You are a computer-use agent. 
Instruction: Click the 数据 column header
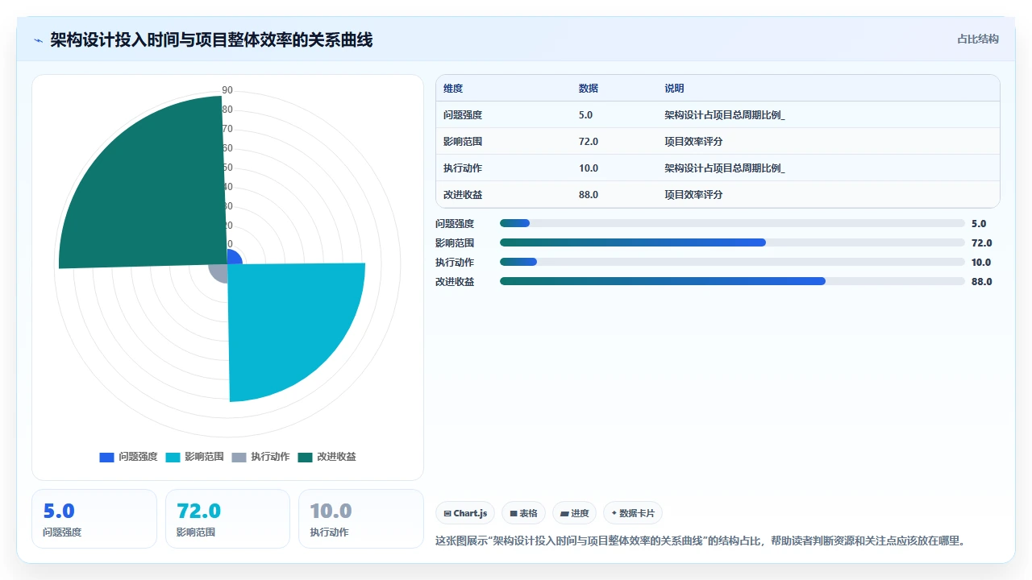[589, 89]
